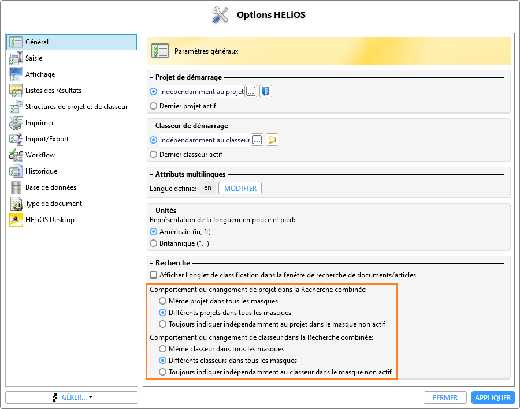Image resolution: width=520 pixels, height=409 pixels.
Task: Collapse the 'Unités' section
Action: click(x=151, y=211)
